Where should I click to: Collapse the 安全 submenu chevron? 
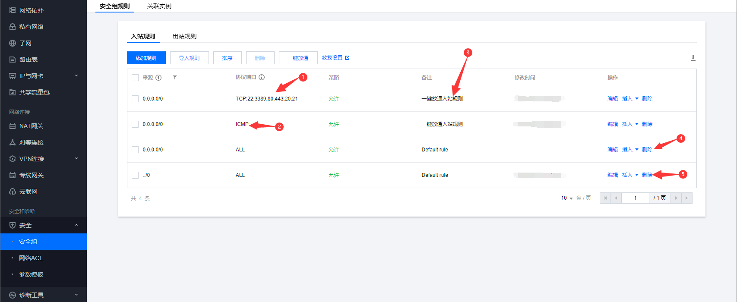tap(76, 225)
